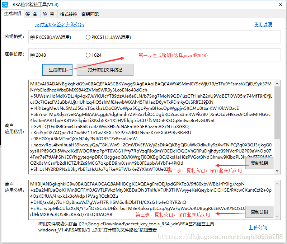Viewport: 287px width, 244px height.
Task: Click the 密钥格式: label
Action: (x=14, y=37)
